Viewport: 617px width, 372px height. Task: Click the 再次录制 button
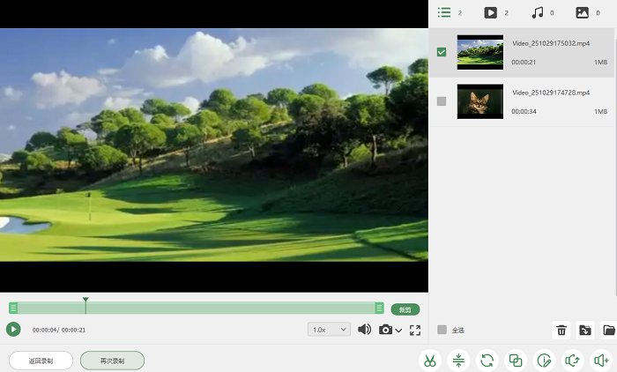coord(112,361)
